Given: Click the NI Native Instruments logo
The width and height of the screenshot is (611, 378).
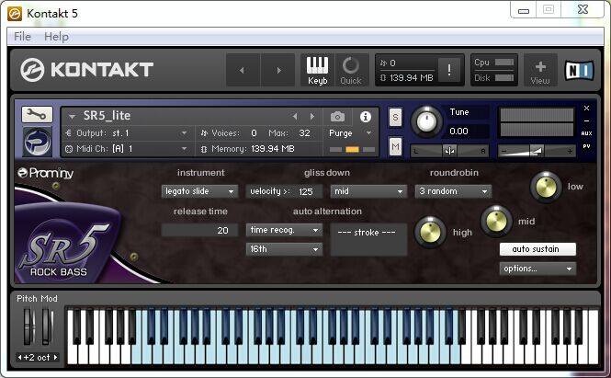Looking at the screenshot, I should click(x=580, y=70).
